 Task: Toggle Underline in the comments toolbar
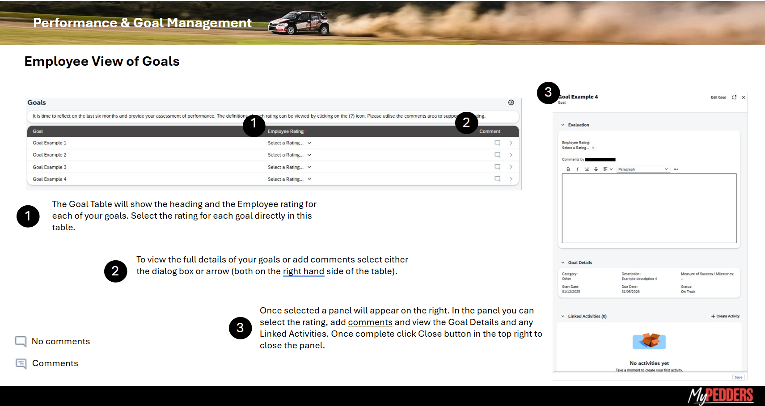587,169
